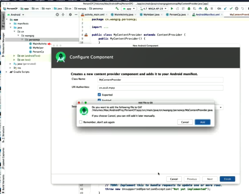
Task: Toggle the Enabled checkbox behind the Git dialog
Action: (x=99, y=100)
